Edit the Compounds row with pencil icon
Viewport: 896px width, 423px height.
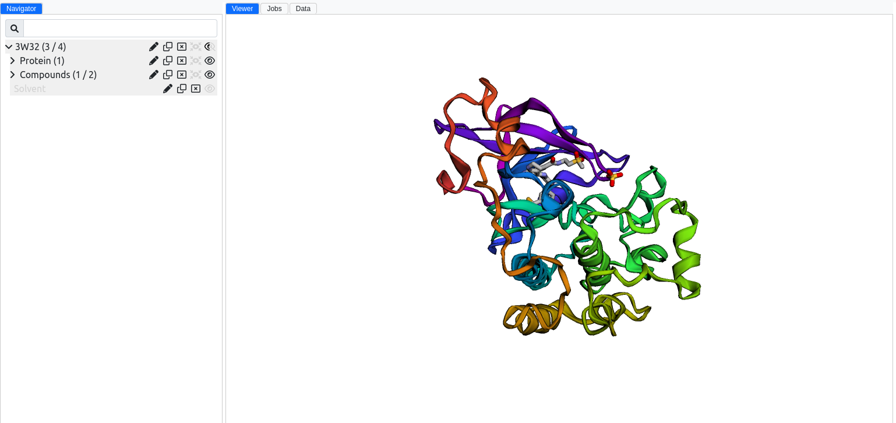point(154,75)
